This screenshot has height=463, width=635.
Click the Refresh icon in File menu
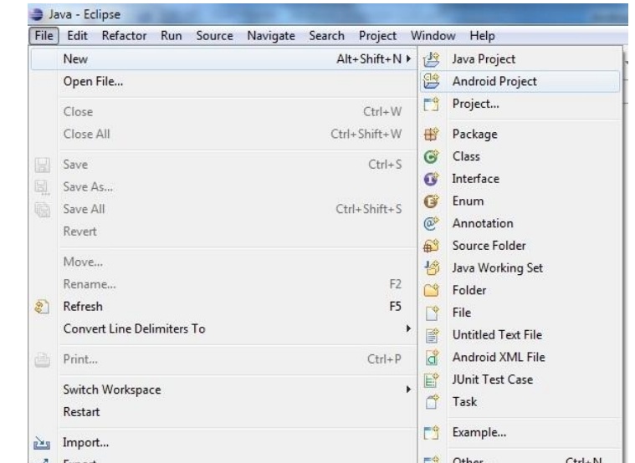[x=42, y=307]
